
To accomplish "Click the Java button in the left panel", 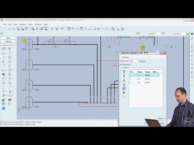I will click(x=8, y=38).
